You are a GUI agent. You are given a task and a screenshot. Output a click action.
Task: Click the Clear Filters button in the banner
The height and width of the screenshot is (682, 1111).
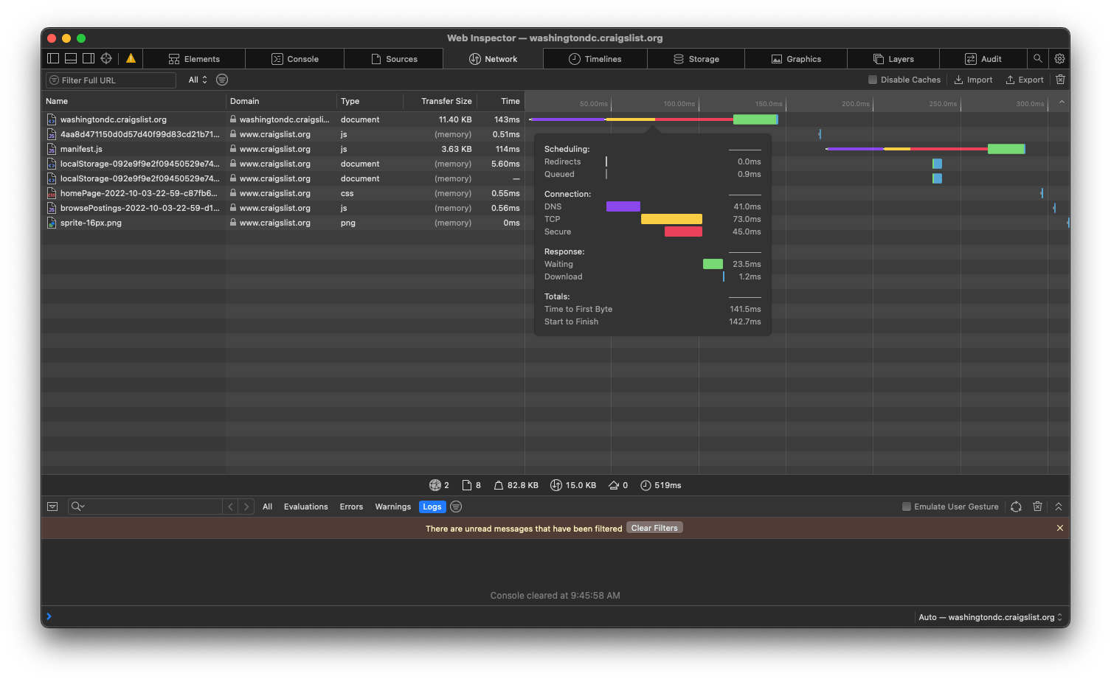pyautogui.click(x=654, y=527)
